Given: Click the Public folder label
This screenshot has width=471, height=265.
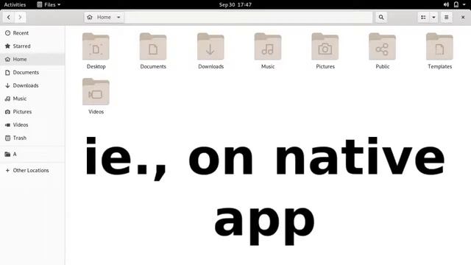Looking at the screenshot, I should pos(383,67).
